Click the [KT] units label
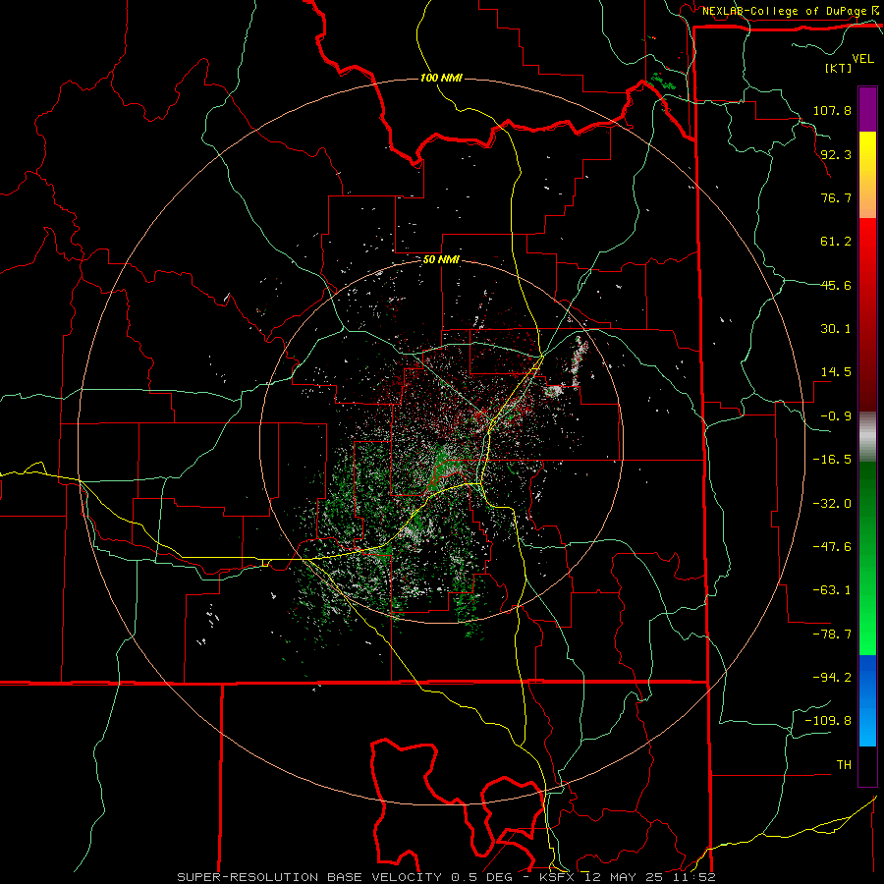This screenshot has height=884, width=884. point(838,68)
